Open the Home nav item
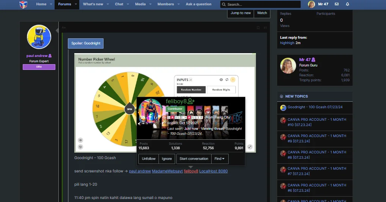The height and width of the screenshot is (202, 386). point(41,4)
